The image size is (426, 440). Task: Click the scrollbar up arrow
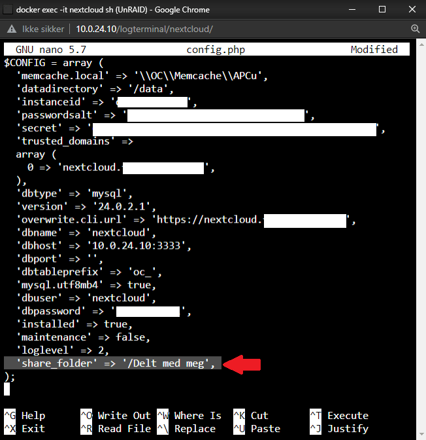[x=421, y=45]
